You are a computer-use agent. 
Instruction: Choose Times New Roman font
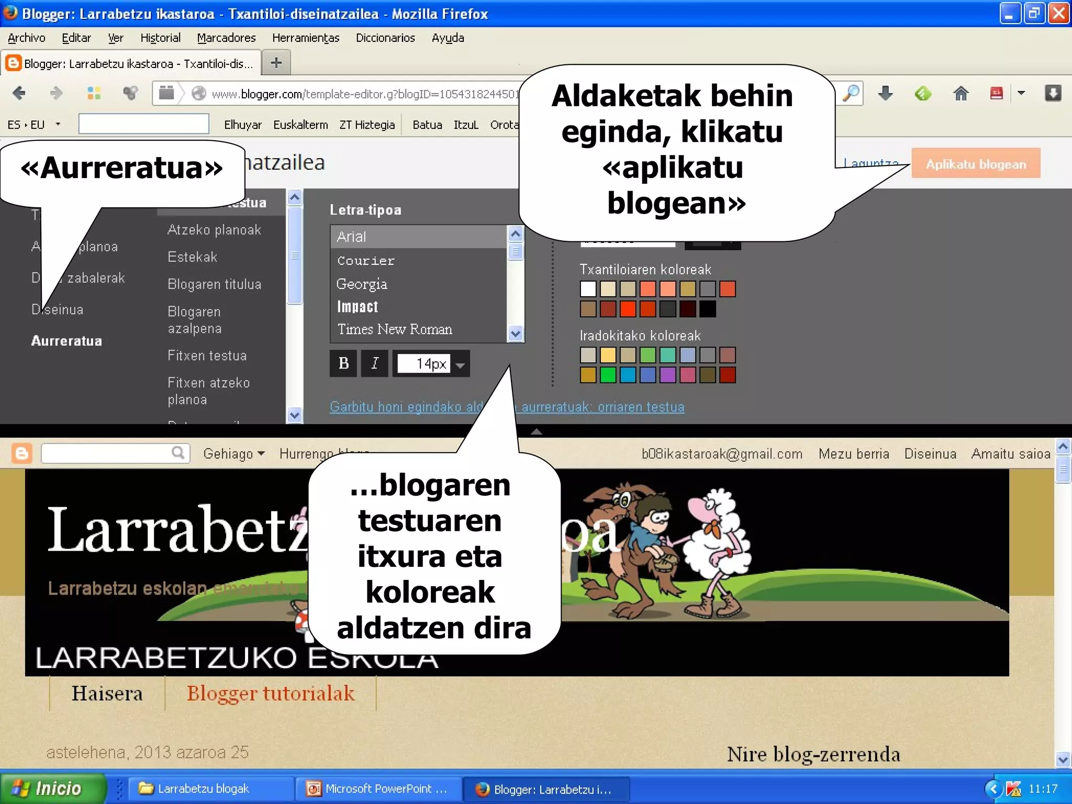(419, 329)
